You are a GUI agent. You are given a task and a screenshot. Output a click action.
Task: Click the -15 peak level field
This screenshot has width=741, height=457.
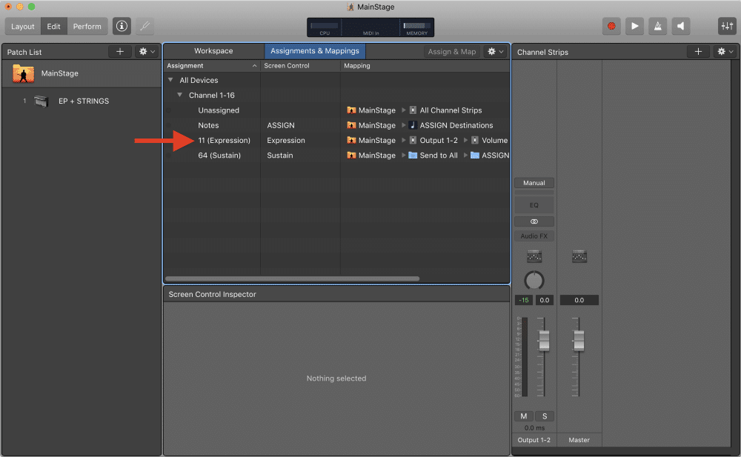[524, 300]
